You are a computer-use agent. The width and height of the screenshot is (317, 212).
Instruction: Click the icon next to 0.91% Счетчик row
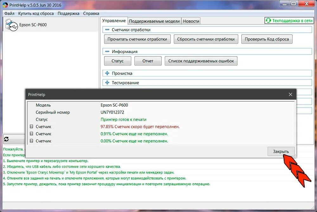31,134
